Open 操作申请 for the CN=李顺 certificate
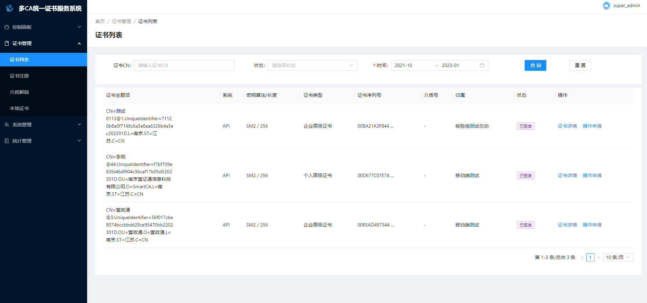The image size is (647, 303). (592, 175)
